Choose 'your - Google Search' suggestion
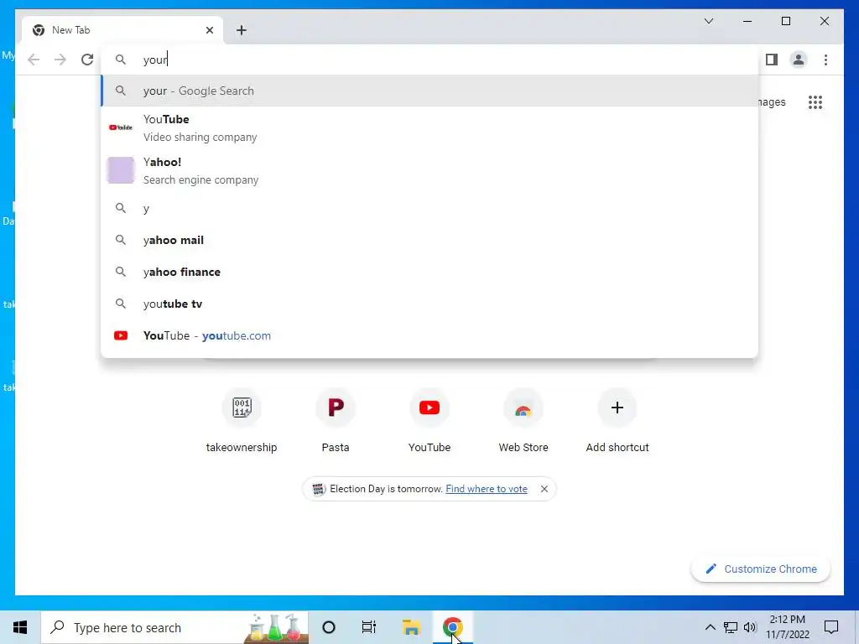 [429, 91]
